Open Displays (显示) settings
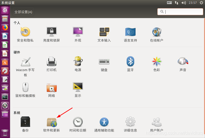The image size is (205, 138). (x=78, y=90)
